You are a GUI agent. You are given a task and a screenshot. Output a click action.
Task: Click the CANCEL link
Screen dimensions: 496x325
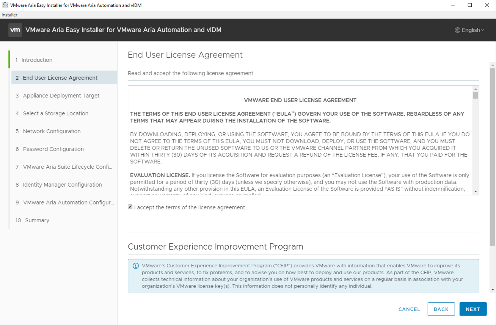point(409,309)
